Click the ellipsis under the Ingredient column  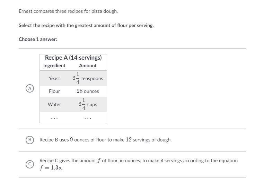click(x=54, y=119)
